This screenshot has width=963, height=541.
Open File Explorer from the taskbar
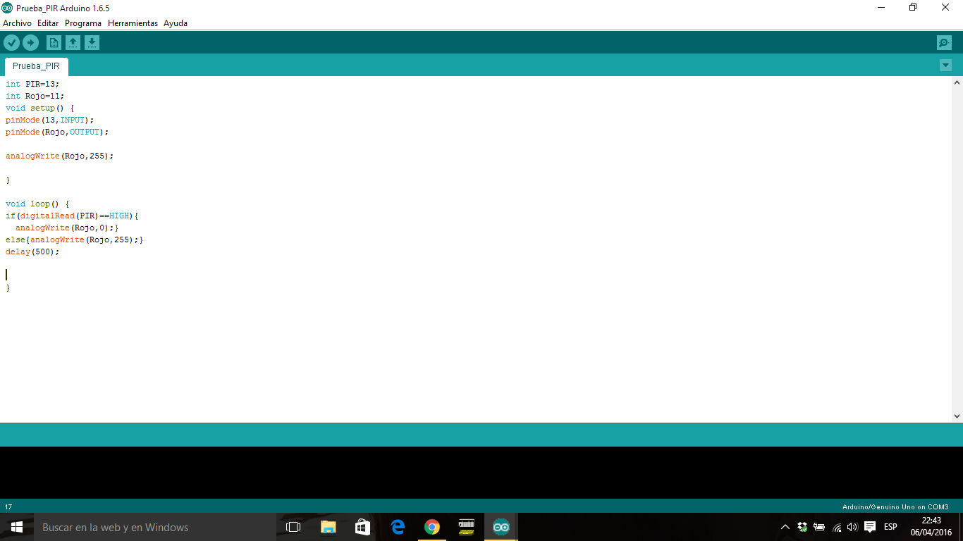[x=328, y=527]
